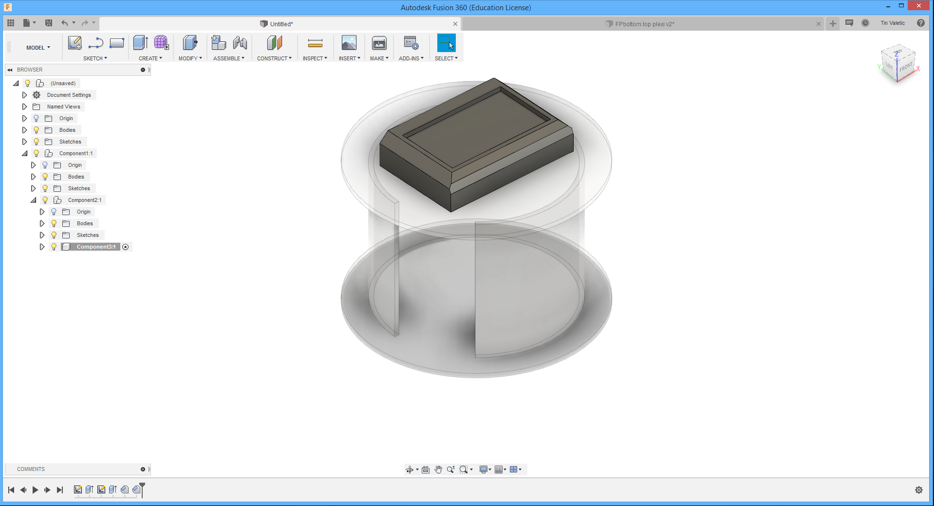Image resolution: width=934 pixels, height=506 pixels.
Task: Collapse the Component1:1 tree node
Action: point(24,153)
